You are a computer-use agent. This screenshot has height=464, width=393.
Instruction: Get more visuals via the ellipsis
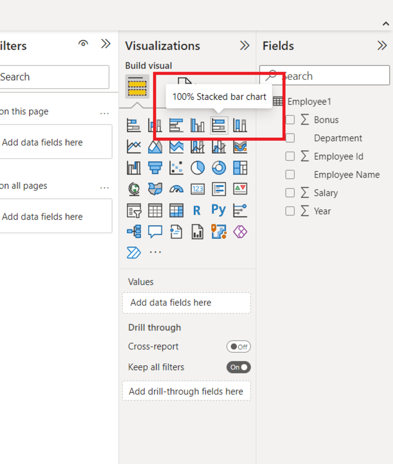156,252
